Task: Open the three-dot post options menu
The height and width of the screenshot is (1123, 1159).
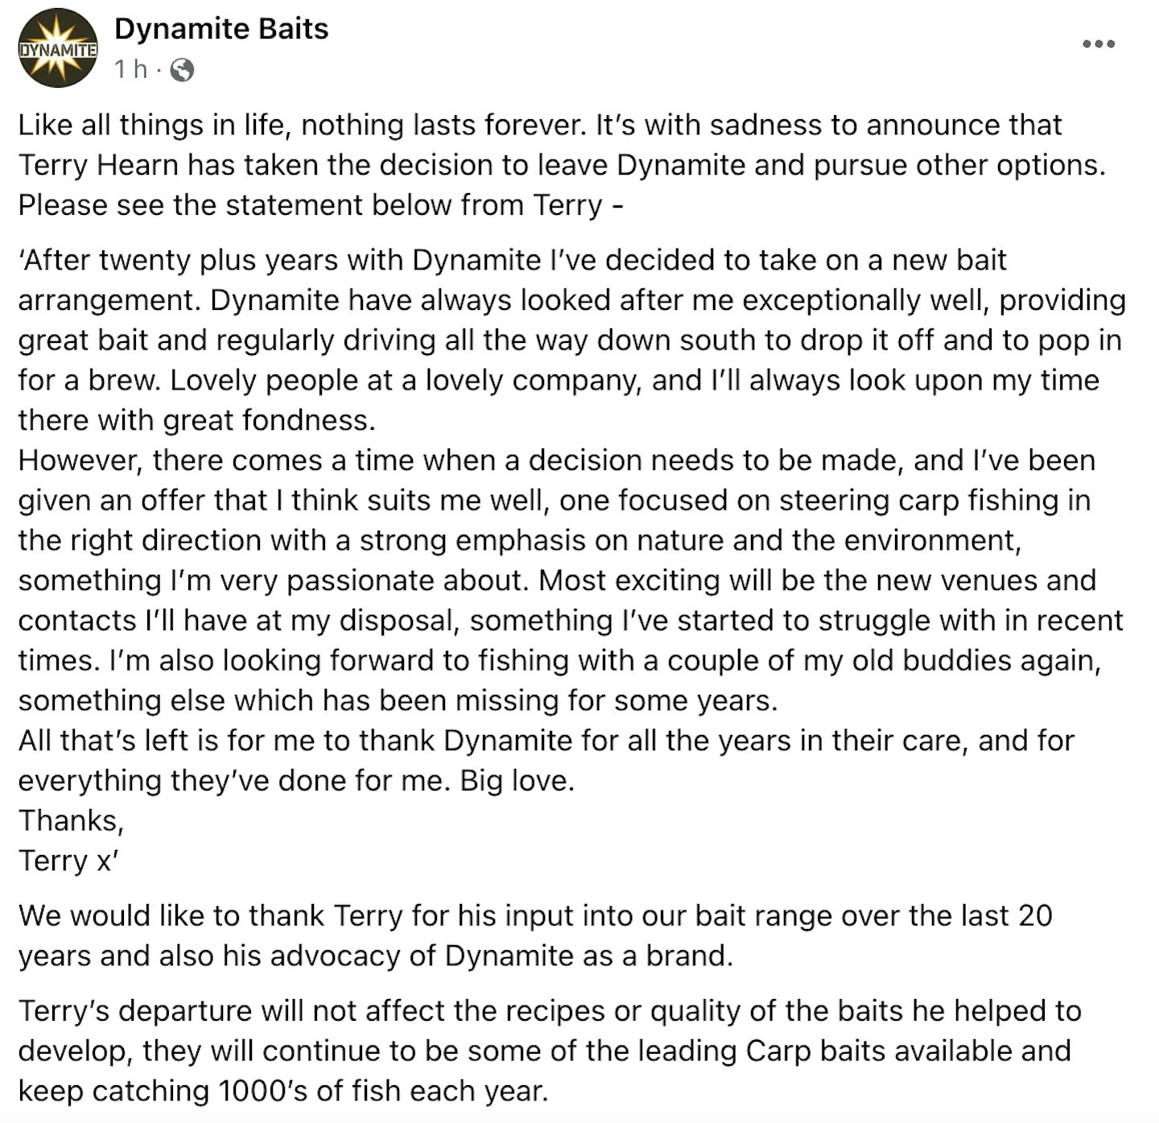Action: pyautogui.click(x=1098, y=43)
